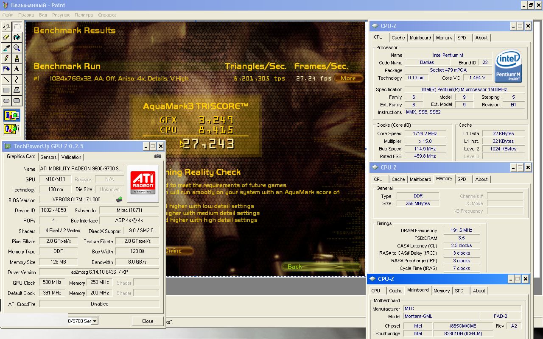543x339 pixels.
Task: Click the Driver Version ati2mtag field
Action: click(x=100, y=272)
